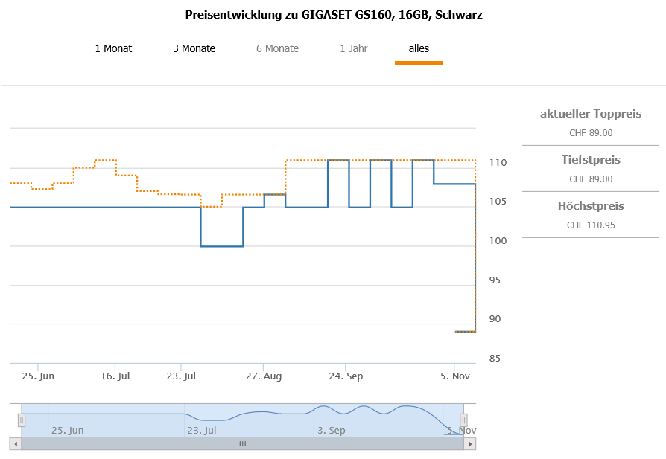The height and width of the screenshot is (459, 666).
Task: Click the 5. Nov label on chart axis
Action: [x=455, y=376]
